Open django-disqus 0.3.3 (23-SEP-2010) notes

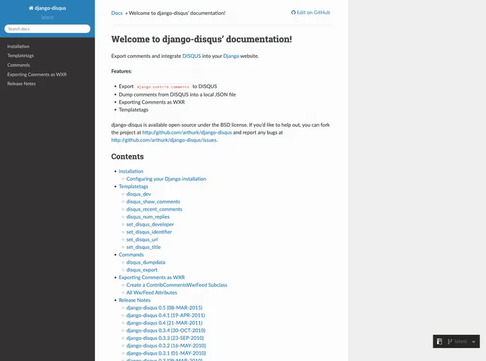[x=165, y=338]
